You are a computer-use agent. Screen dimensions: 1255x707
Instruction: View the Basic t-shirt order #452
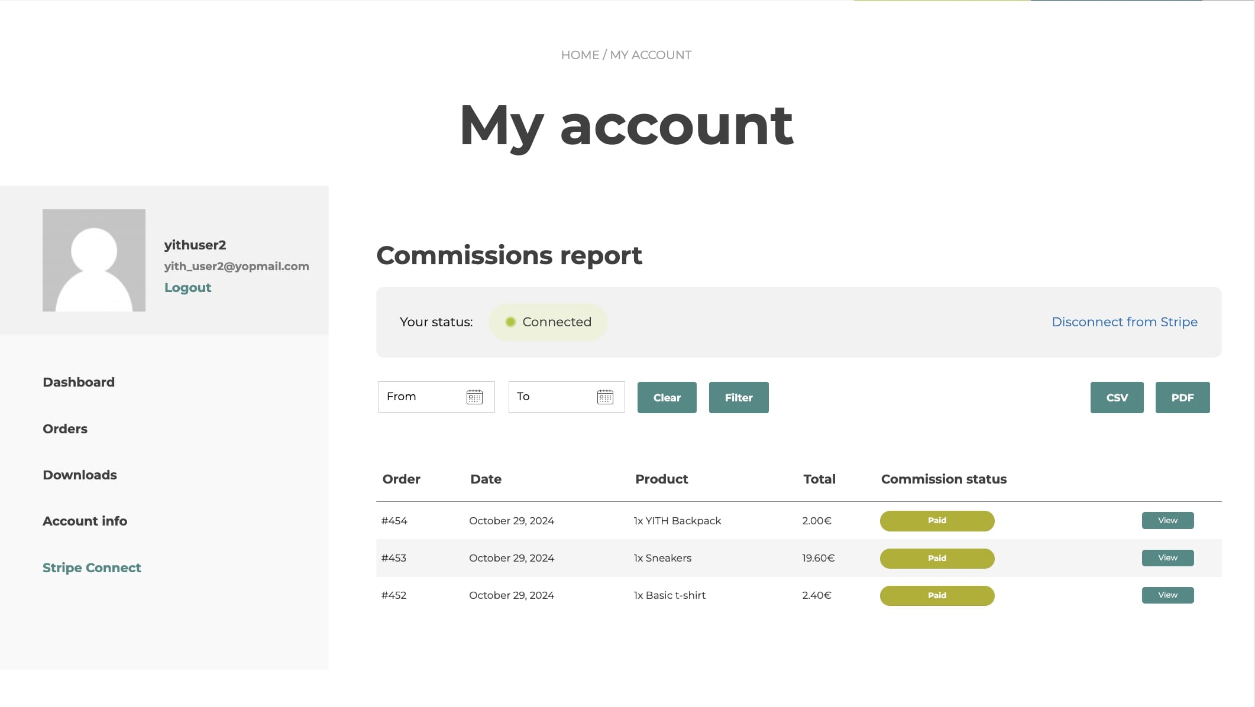pos(1167,595)
